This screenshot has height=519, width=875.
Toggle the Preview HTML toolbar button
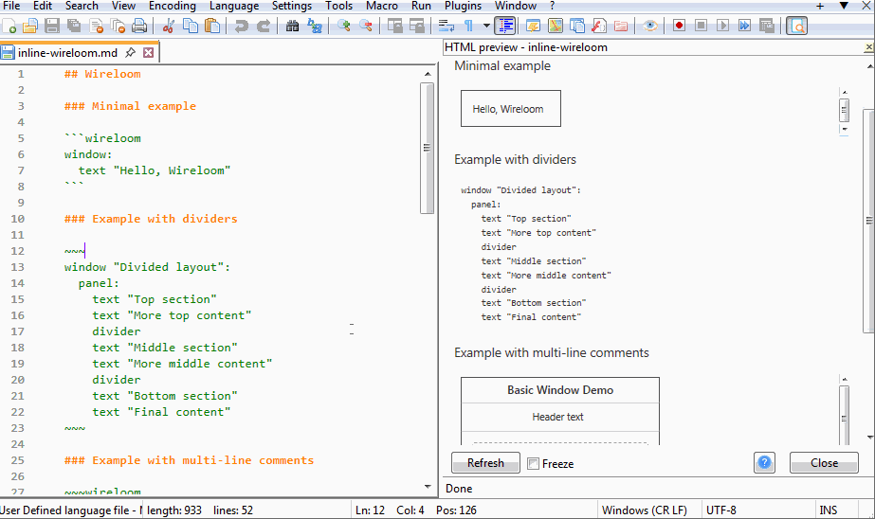(x=797, y=26)
